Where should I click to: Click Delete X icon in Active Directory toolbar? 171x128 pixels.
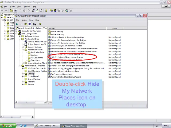(x=29, y=11)
